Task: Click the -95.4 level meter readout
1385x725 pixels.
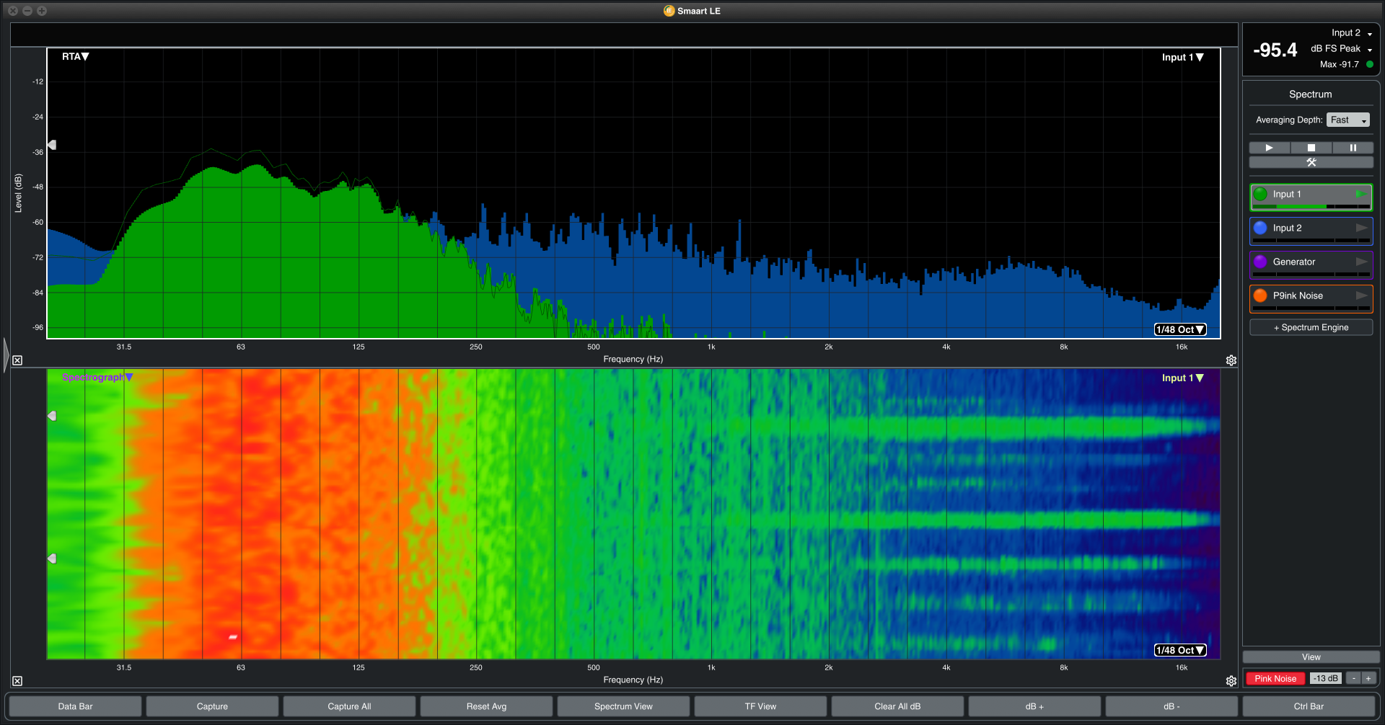Action: pyautogui.click(x=1275, y=50)
